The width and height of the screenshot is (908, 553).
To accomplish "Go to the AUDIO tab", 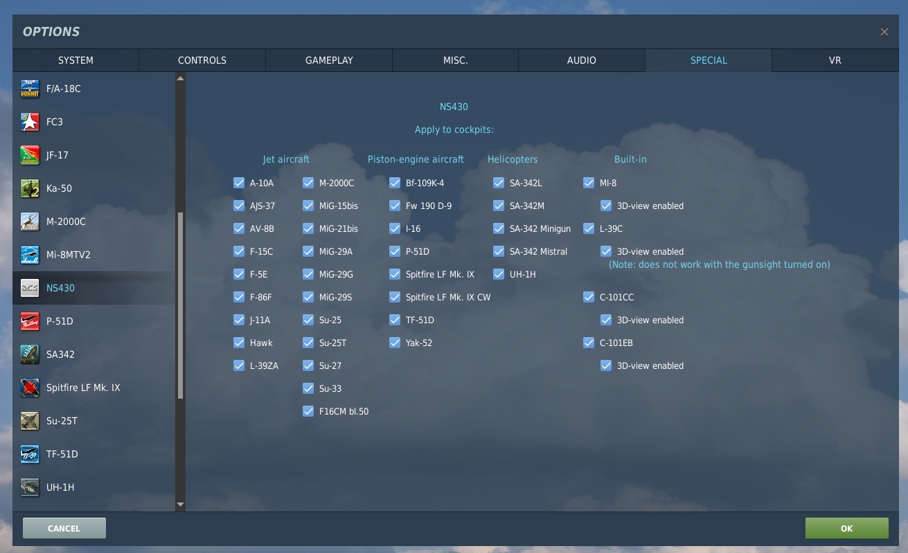I will click(x=582, y=60).
